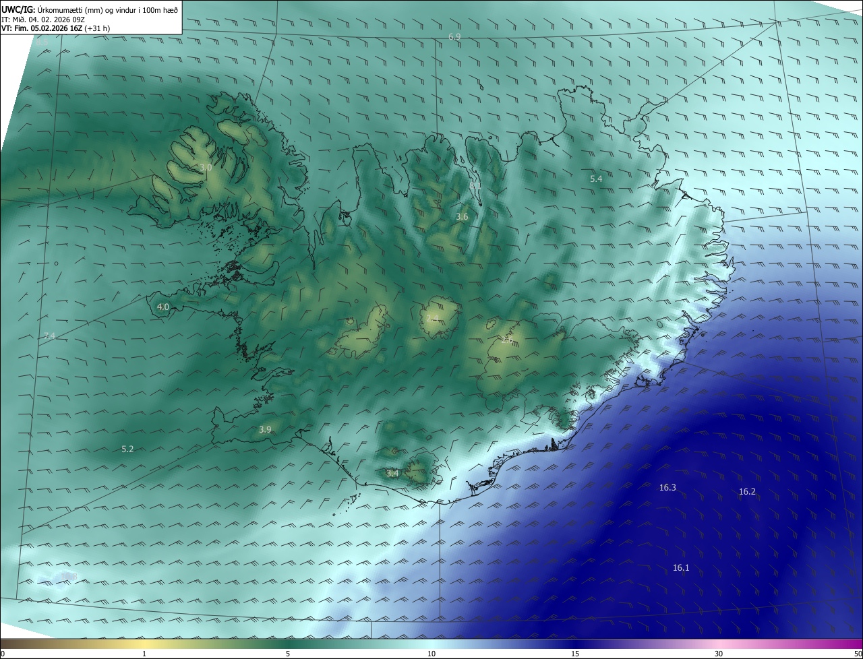
Task: Click the yellow section of the color bar
Action: tap(144, 644)
